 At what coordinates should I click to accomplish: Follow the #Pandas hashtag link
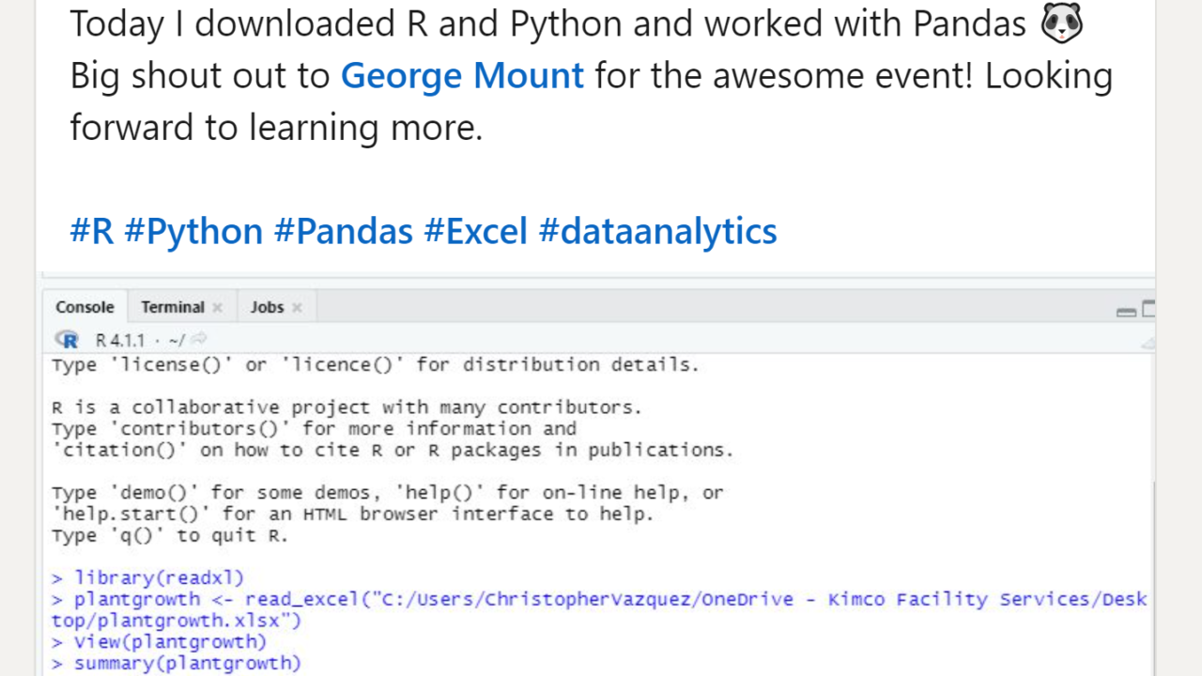[343, 231]
